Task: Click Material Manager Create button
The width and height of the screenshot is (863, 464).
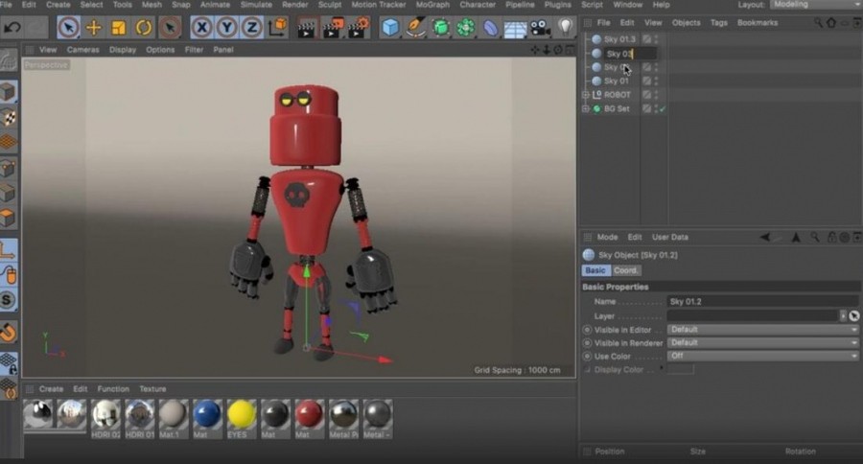Action: coord(51,388)
